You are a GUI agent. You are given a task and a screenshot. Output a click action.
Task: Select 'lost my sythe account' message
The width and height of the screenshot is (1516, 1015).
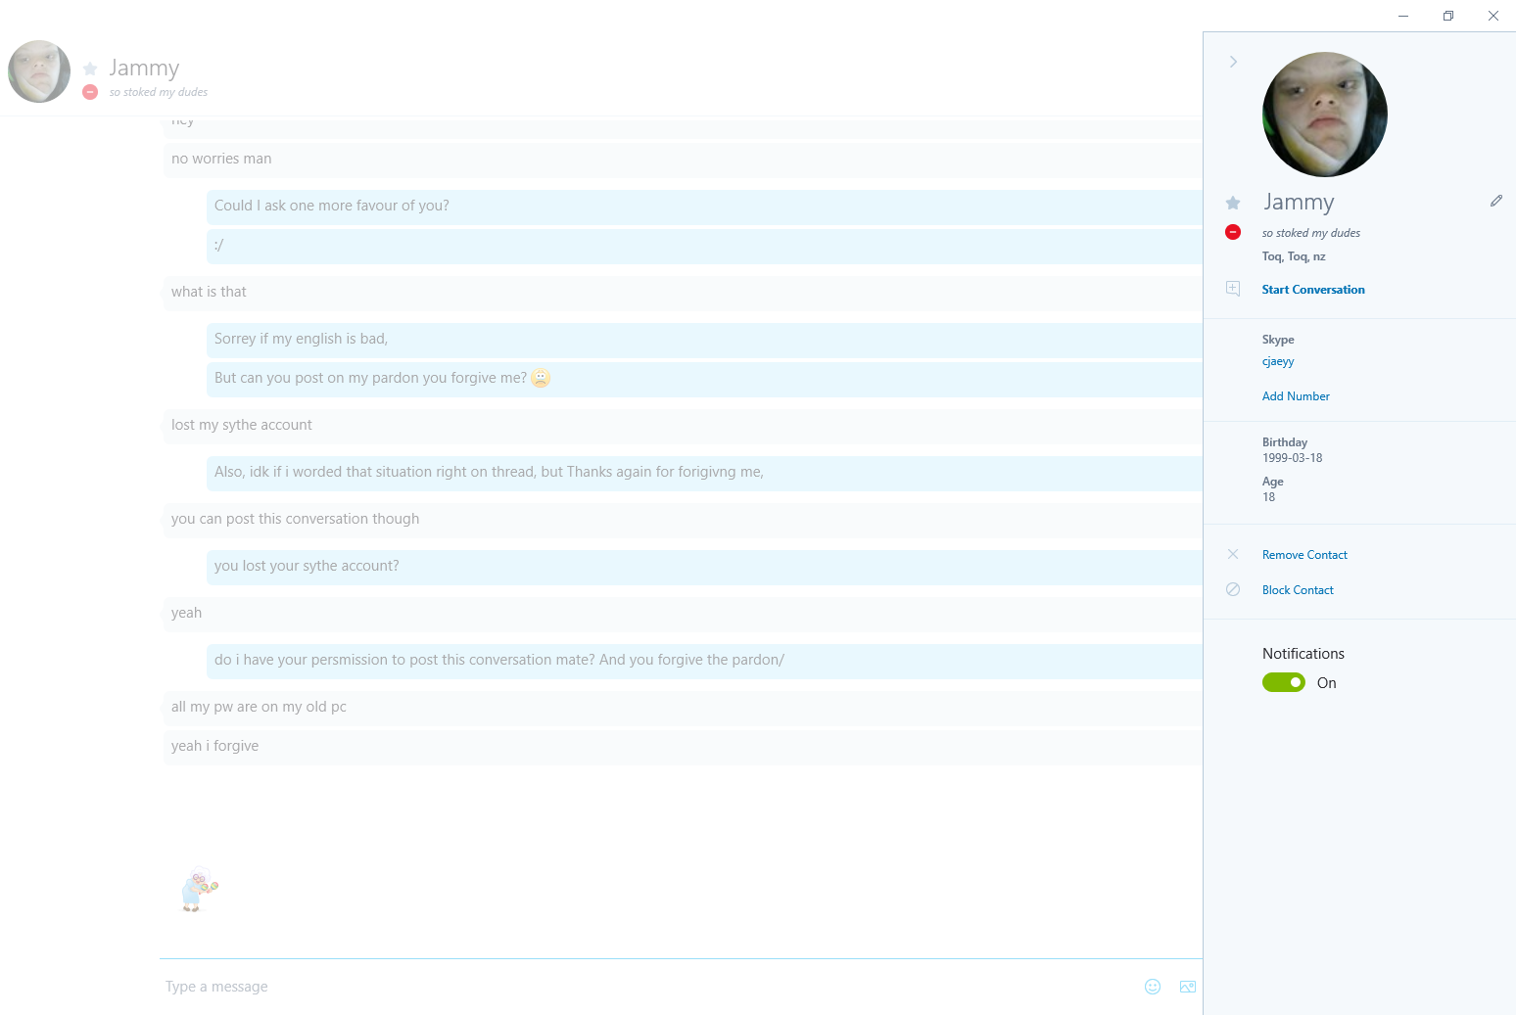click(x=683, y=425)
